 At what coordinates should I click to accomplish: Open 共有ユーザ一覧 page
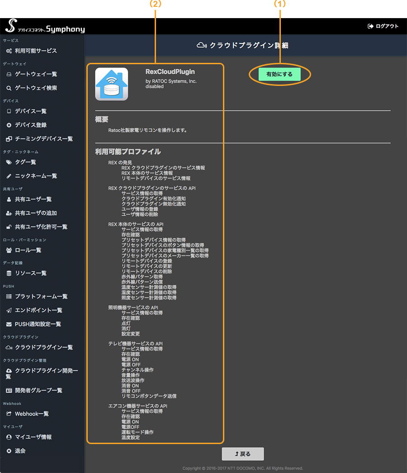(x=33, y=199)
